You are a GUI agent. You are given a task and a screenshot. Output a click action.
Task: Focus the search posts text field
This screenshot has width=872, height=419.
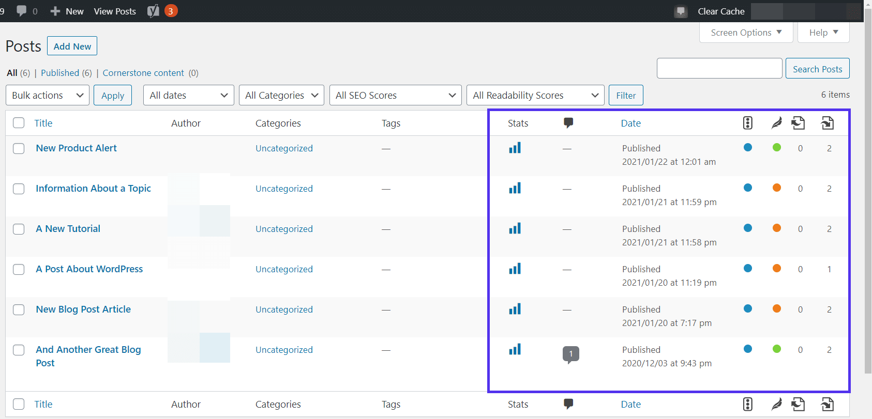719,68
